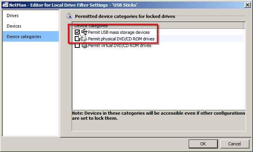
Task: Tick Permit virtual DVD/CD ROM drives checkbox
Action: pyautogui.click(x=77, y=45)
